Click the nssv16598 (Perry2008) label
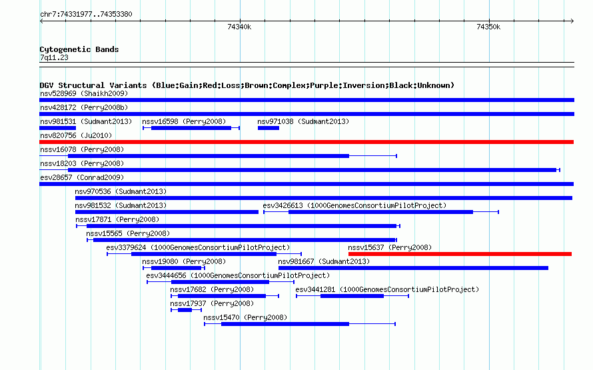This screenshot has height=370, width=593. [x=184, y=121]
